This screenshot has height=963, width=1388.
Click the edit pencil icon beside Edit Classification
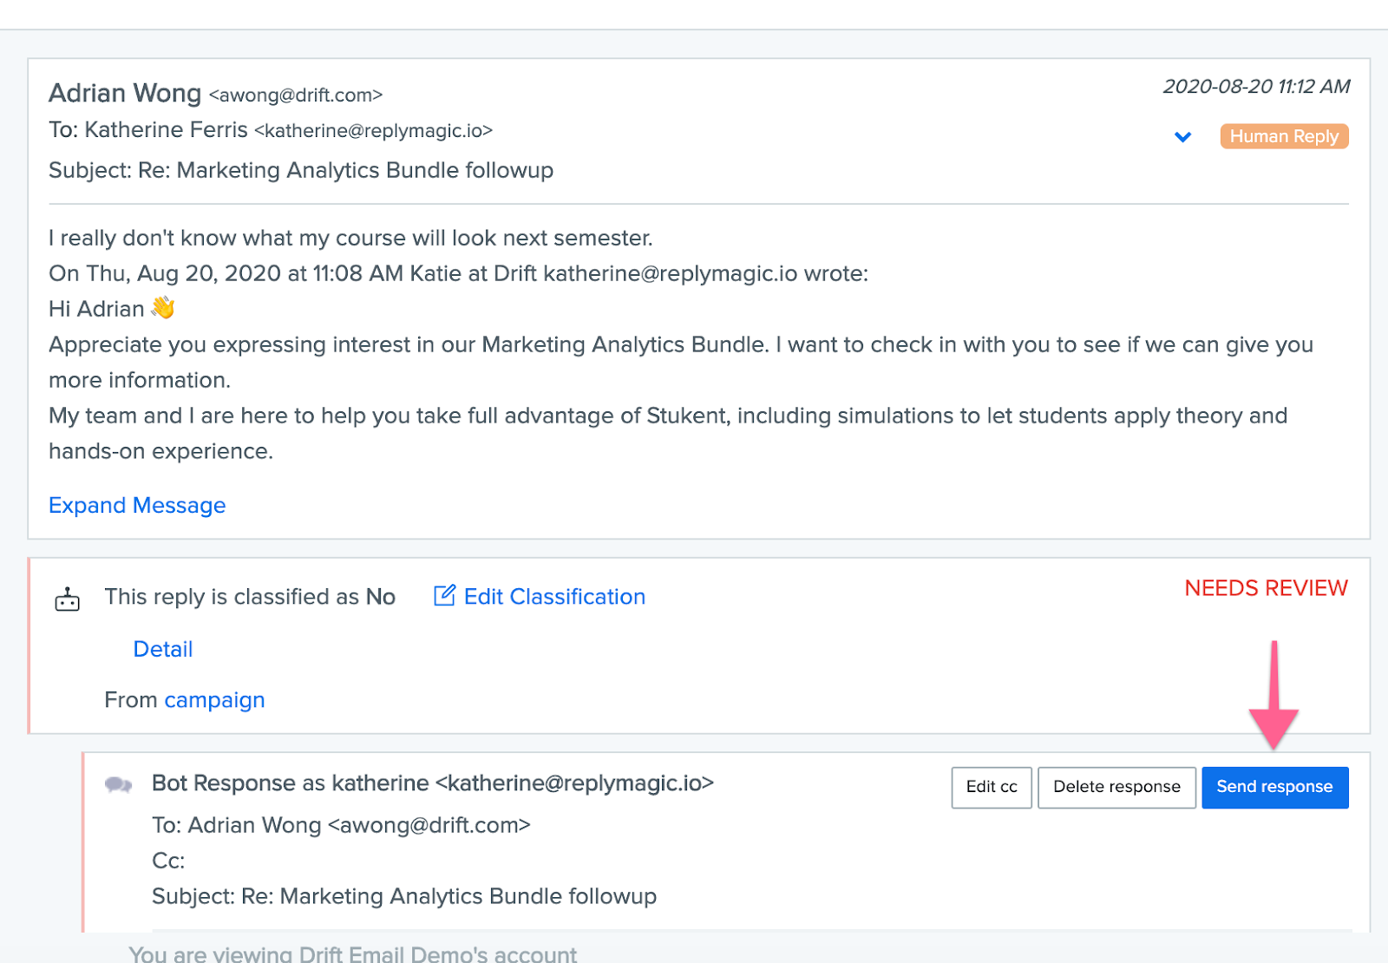pos(444,595)
